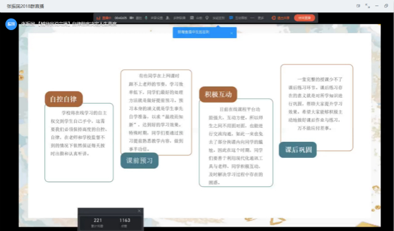Click the 00:42:05 live timer
Screen dimensions: 394x231
[x=121, y=18]
